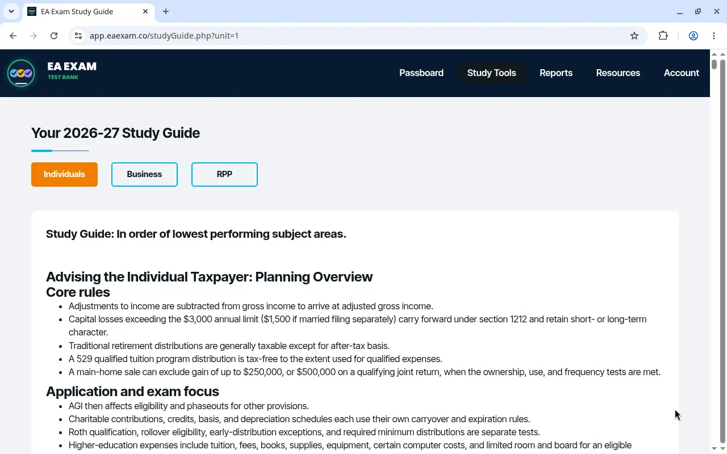Click the bullet about adjustments to income
727x454 pixels.
point(251,306)
